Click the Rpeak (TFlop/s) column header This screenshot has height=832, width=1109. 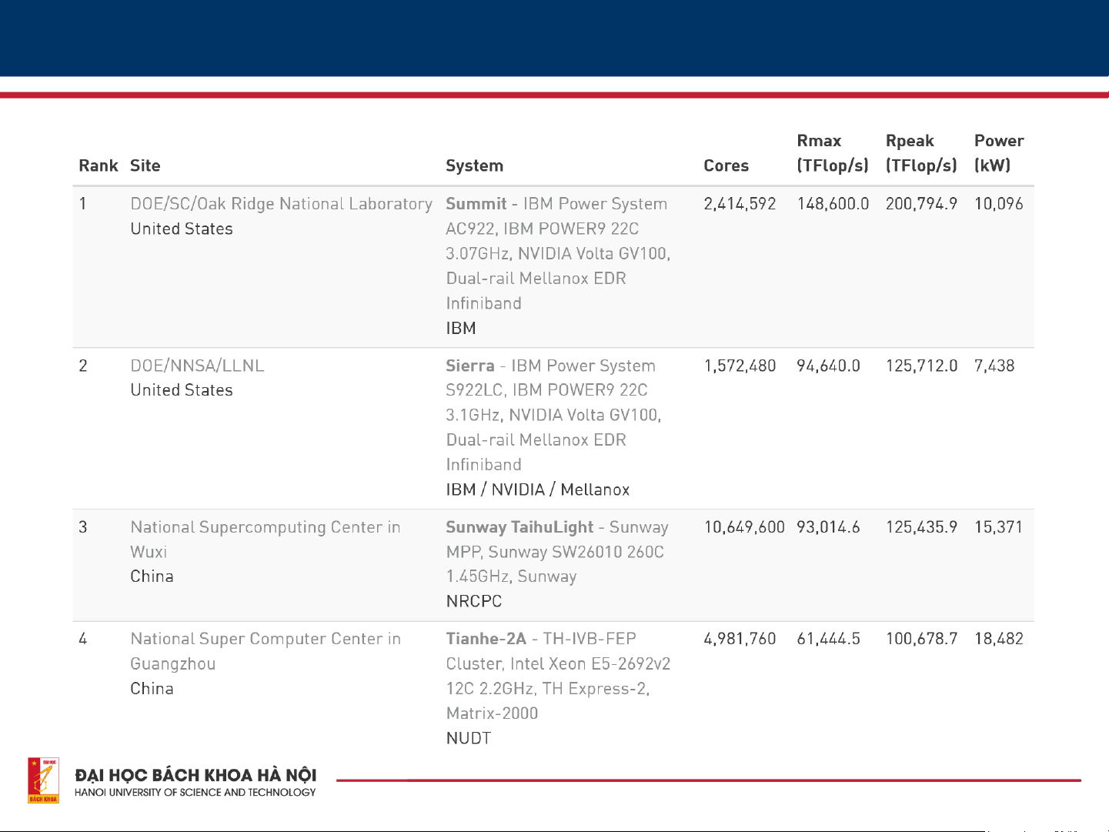920,153
